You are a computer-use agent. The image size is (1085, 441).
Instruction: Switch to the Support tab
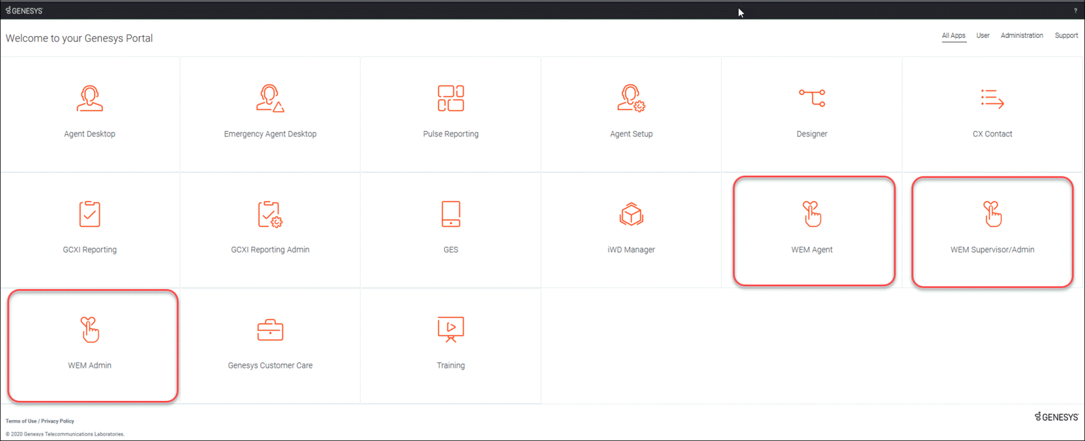pos(1066,36)
